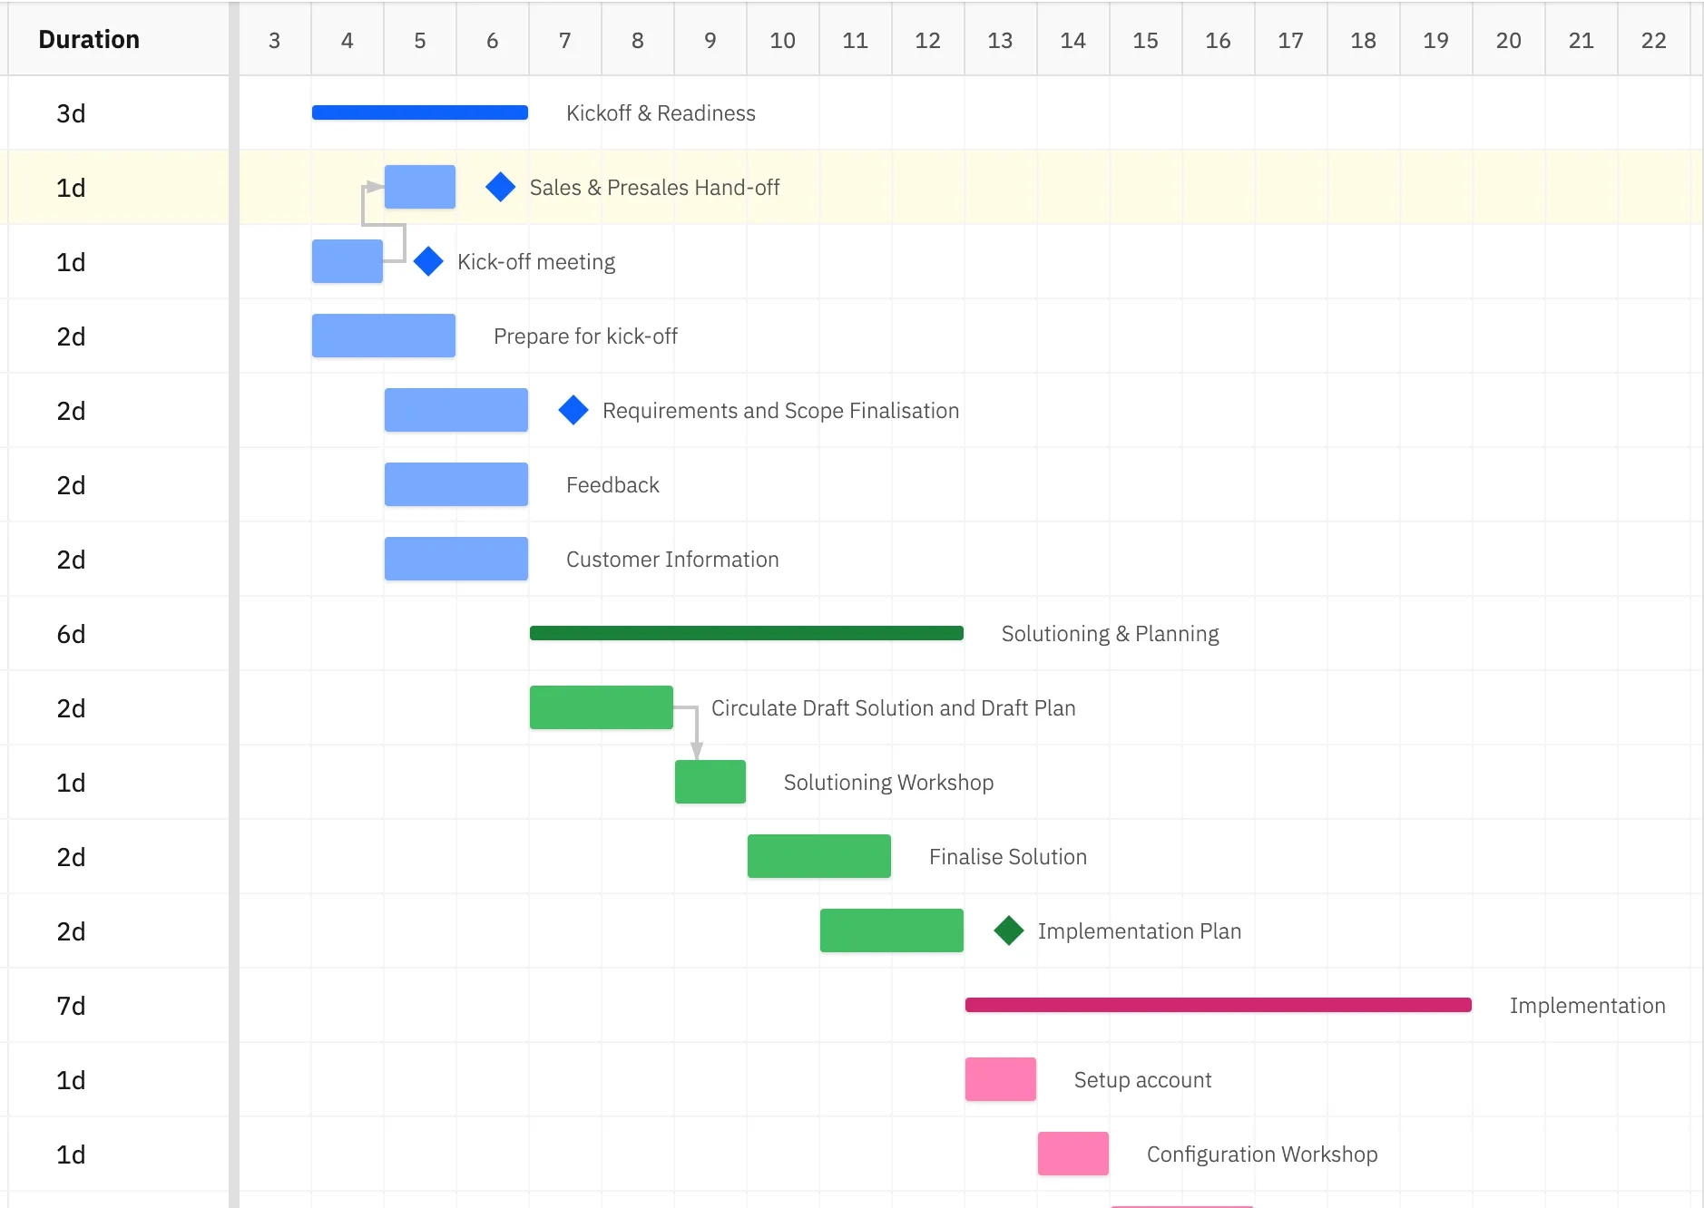Select the Solutioning Workshop task bar

point(710,782)
